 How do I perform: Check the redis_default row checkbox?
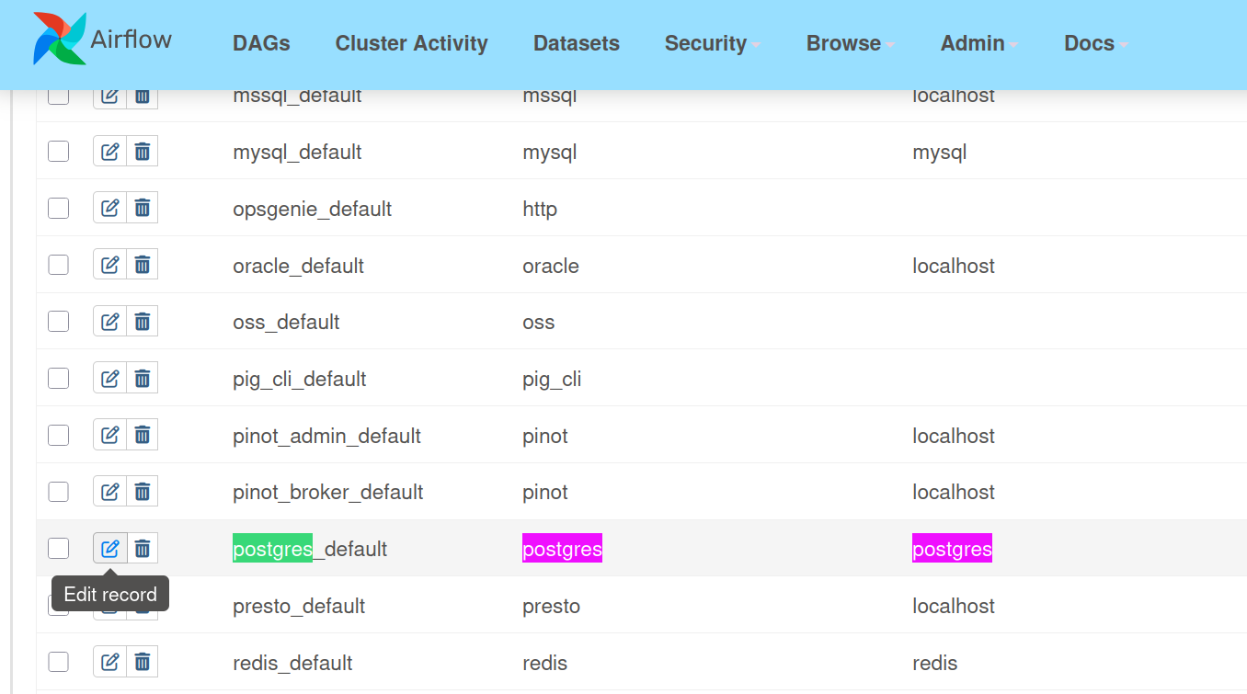coord(59,662)
